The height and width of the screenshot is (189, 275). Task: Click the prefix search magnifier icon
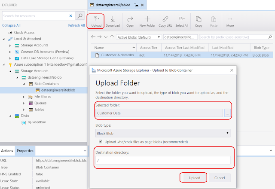270,37
